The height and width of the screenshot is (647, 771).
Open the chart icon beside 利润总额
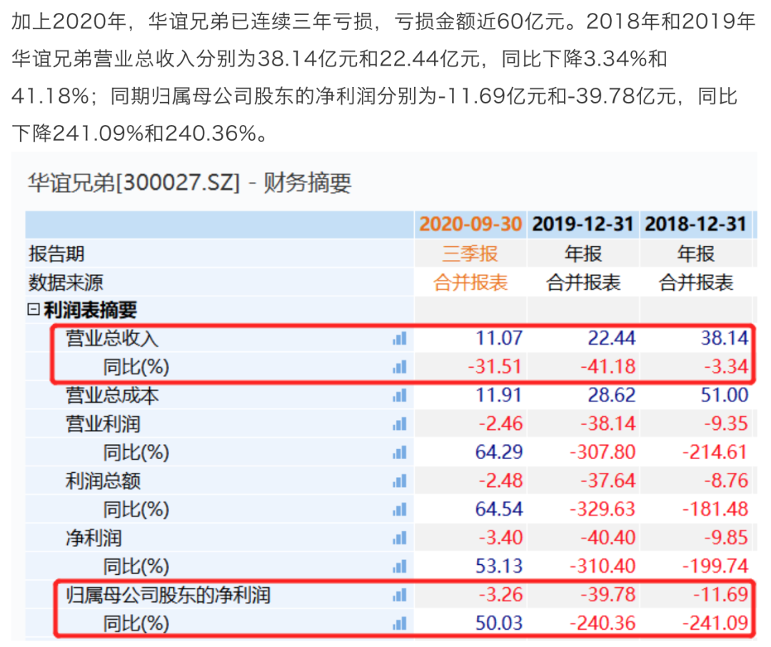(400, 481)
